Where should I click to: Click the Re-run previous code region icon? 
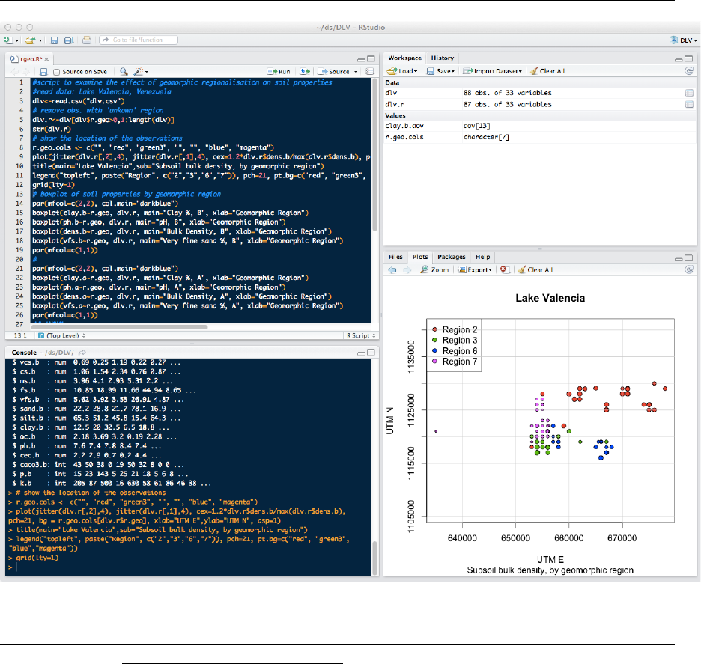305,71
